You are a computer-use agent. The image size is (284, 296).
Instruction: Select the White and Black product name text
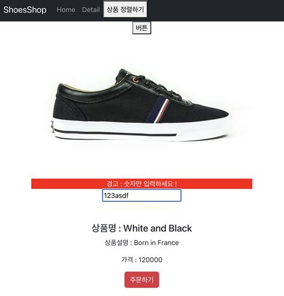click(158, 228)
